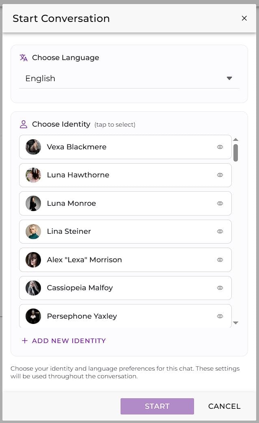Click Luna Hawthorne's profile avatar
The width and height of the screenshot is (259, 423).
click(x=33, y=175)
